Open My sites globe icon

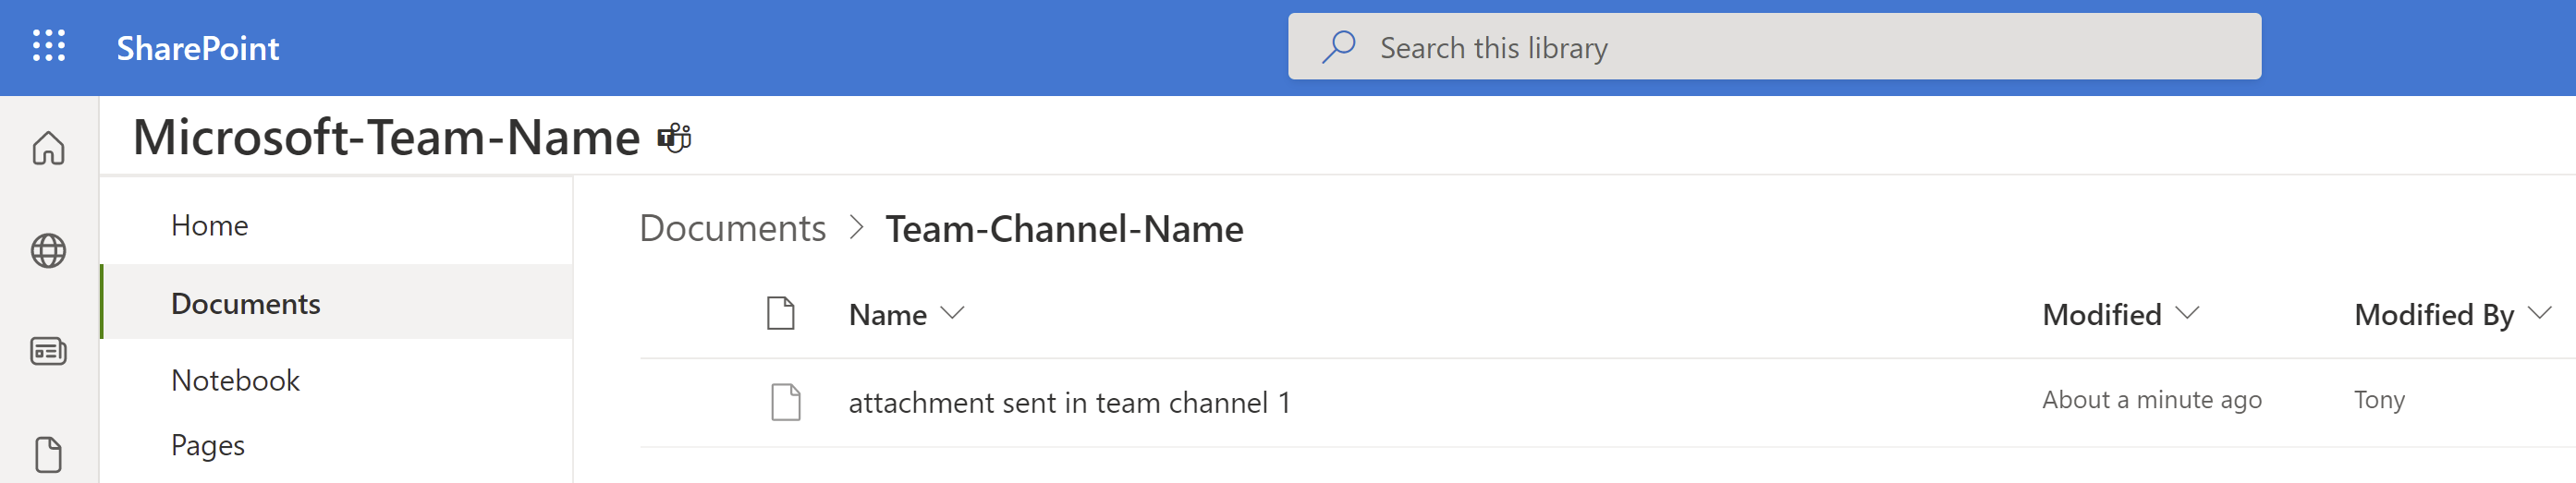pyautogui.click(x=48, y=250)
